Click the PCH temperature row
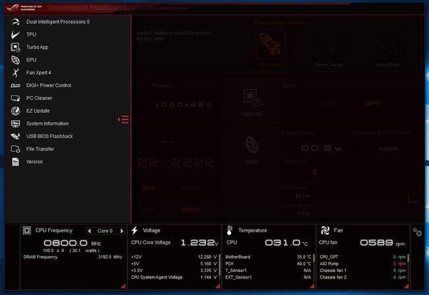The image size is (429, 295). click(268, 264)
